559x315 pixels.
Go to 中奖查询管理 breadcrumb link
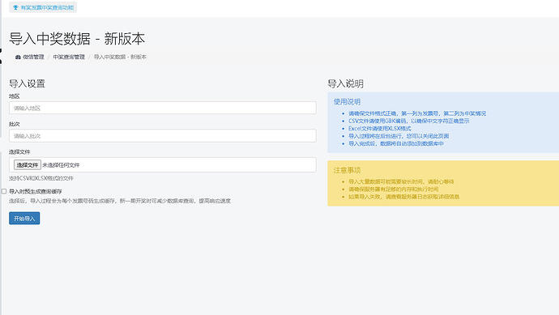pos(69,57)
